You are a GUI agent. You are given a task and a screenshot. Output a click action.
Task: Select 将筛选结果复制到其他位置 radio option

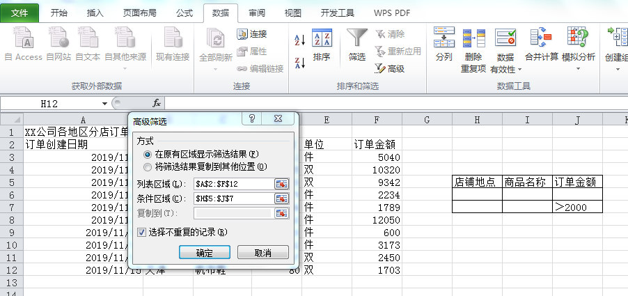click(148, 166)
